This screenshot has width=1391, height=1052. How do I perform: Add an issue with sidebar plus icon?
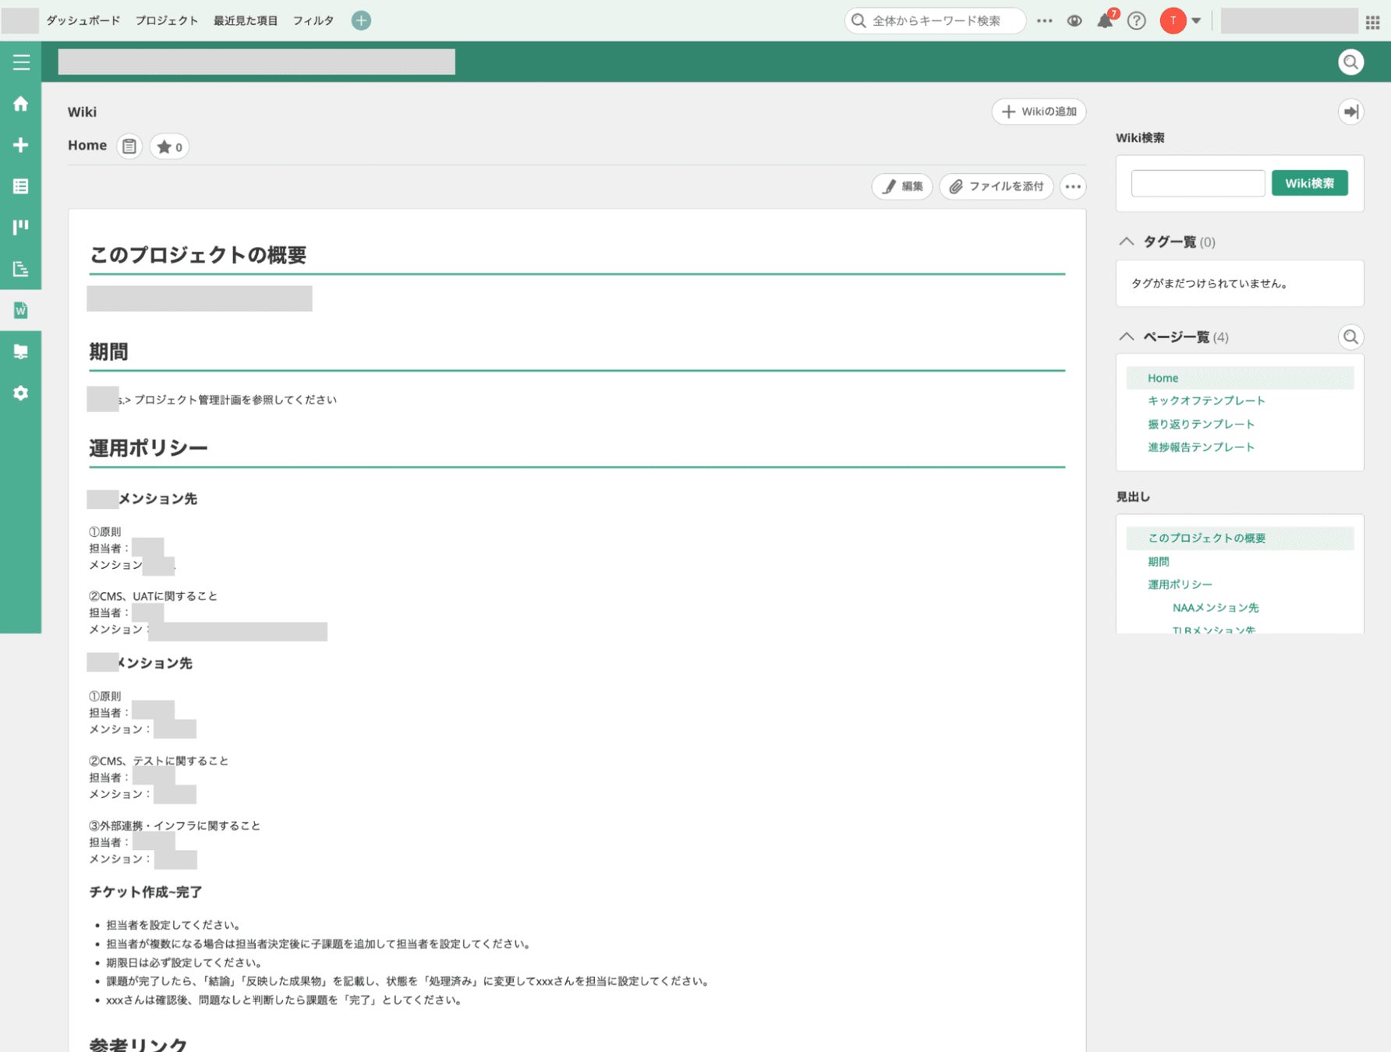click(21, 145)
